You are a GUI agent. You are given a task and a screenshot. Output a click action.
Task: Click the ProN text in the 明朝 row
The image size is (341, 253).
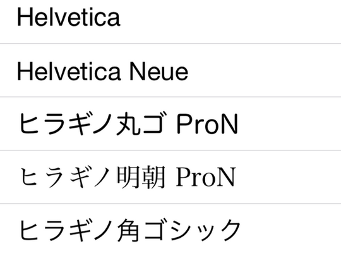click(x=206, y=176)
